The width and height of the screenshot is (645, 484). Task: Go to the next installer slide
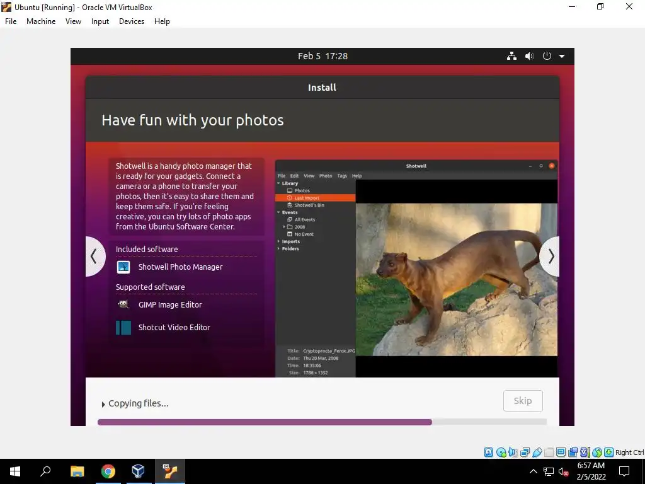point(551,256)
